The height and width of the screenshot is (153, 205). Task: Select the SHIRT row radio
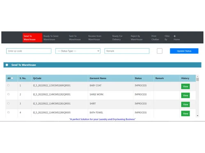(8, 103)
